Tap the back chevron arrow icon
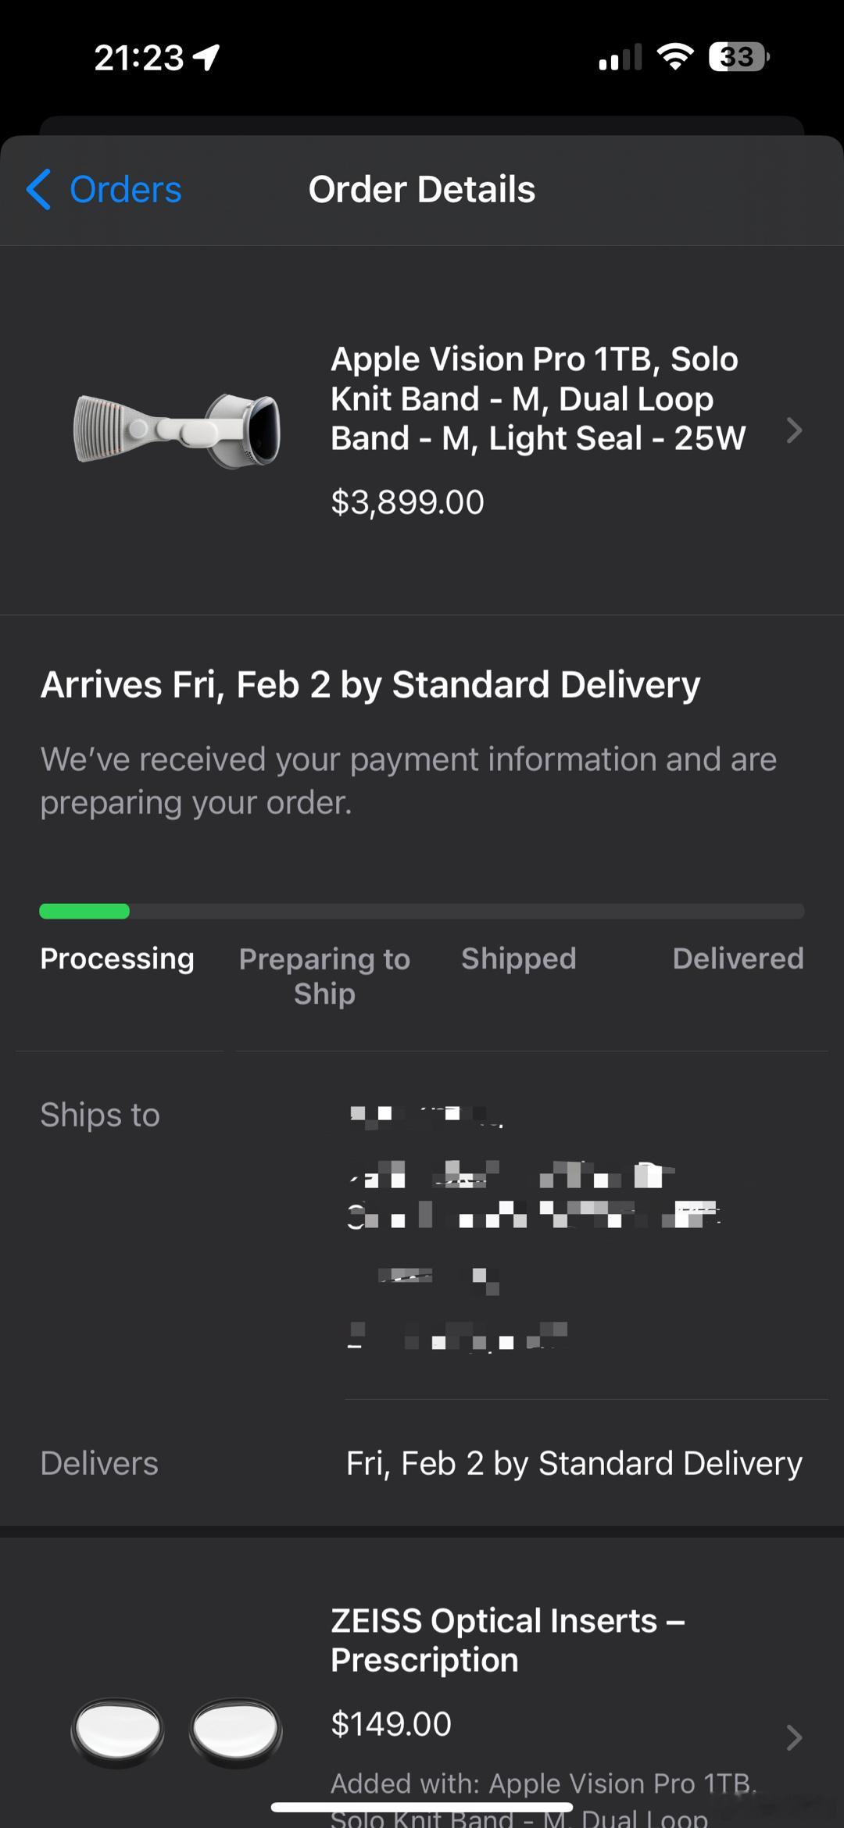Viewport: 844px width, 1828px height. pos(39,190)
